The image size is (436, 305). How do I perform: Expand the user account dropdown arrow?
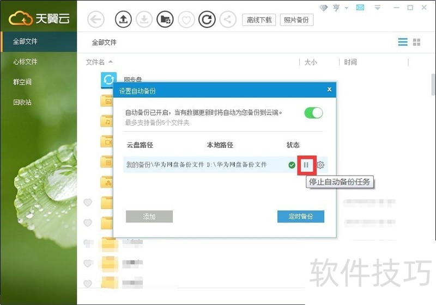click(347, 8)
